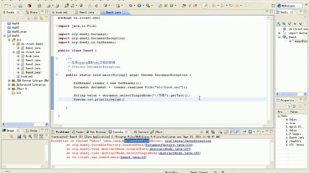The width and height of the screenshot is (309, 173).
Task: Click the web browser globe toolbar icon
Action: click(81, 6)
